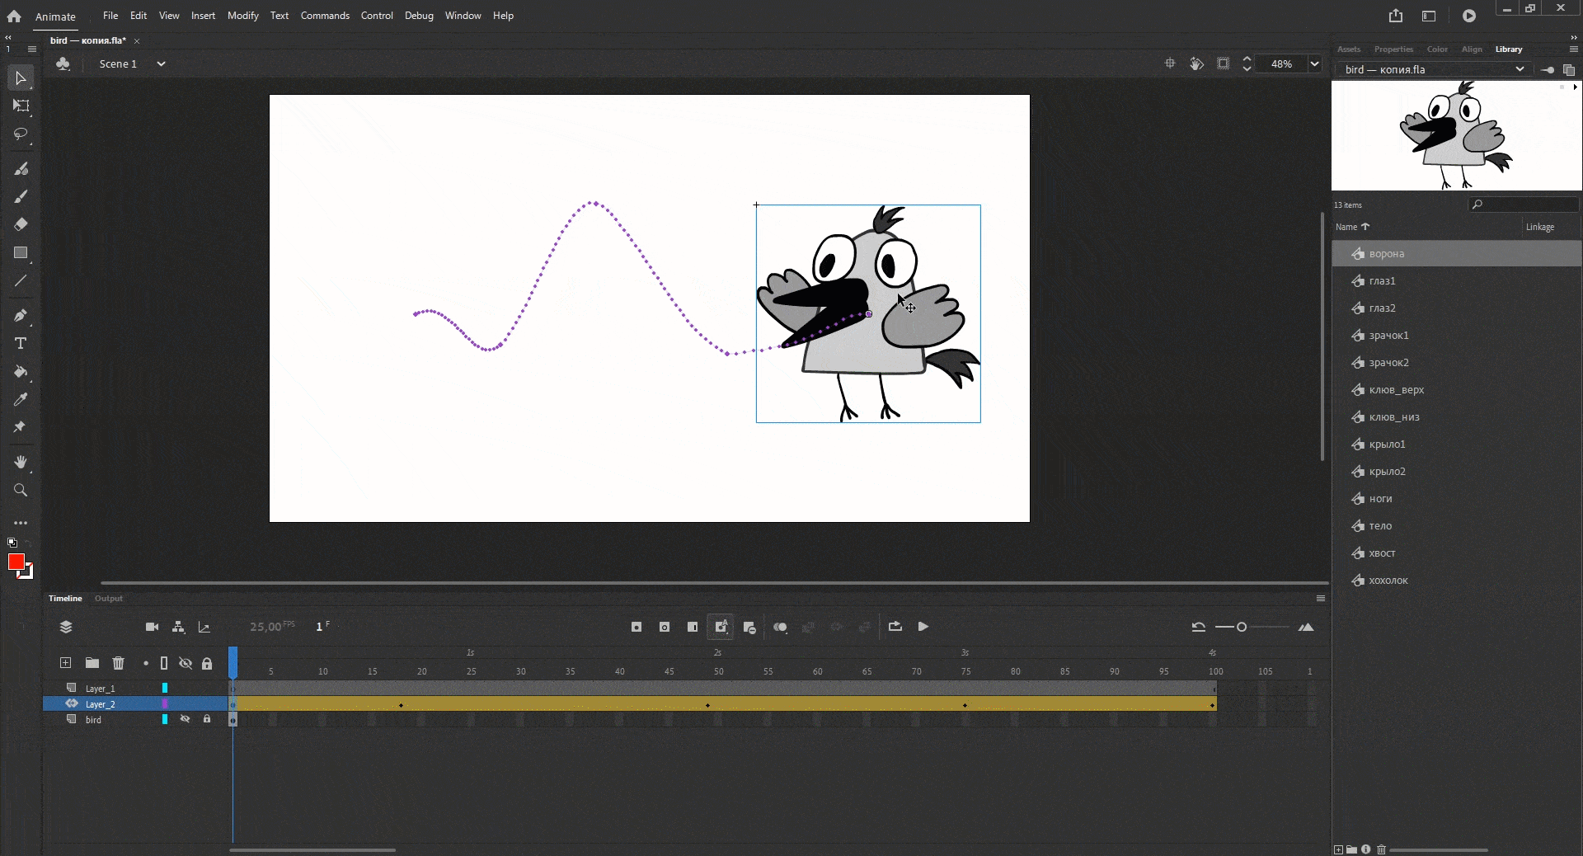Select the Text tool
Image resolution: width=1583 pixels, height=856 pixels.
point(21,343)
